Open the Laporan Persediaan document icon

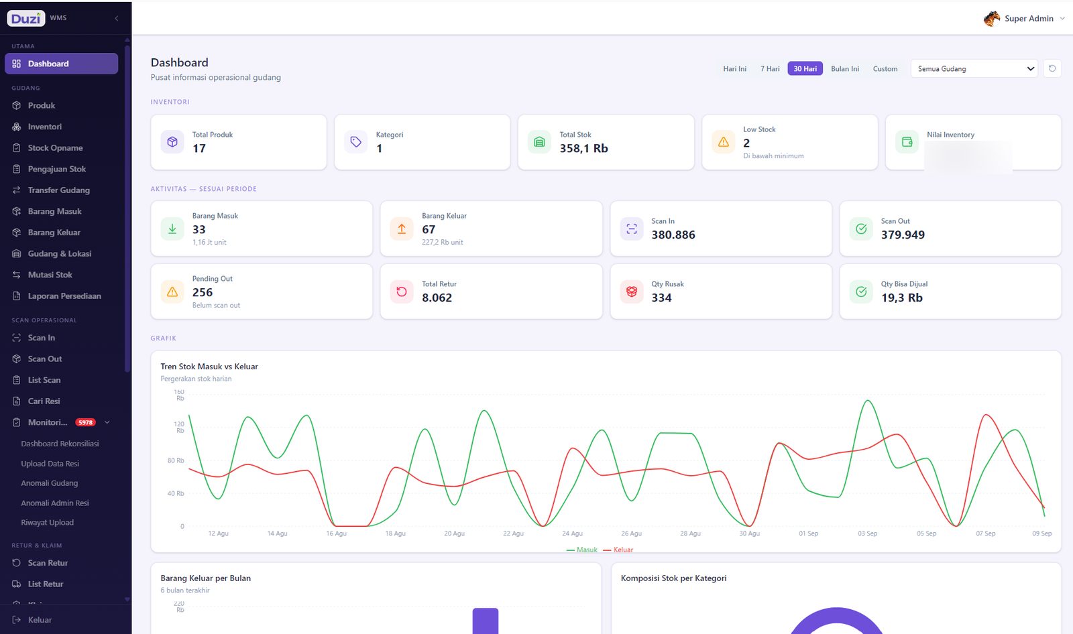17,296
